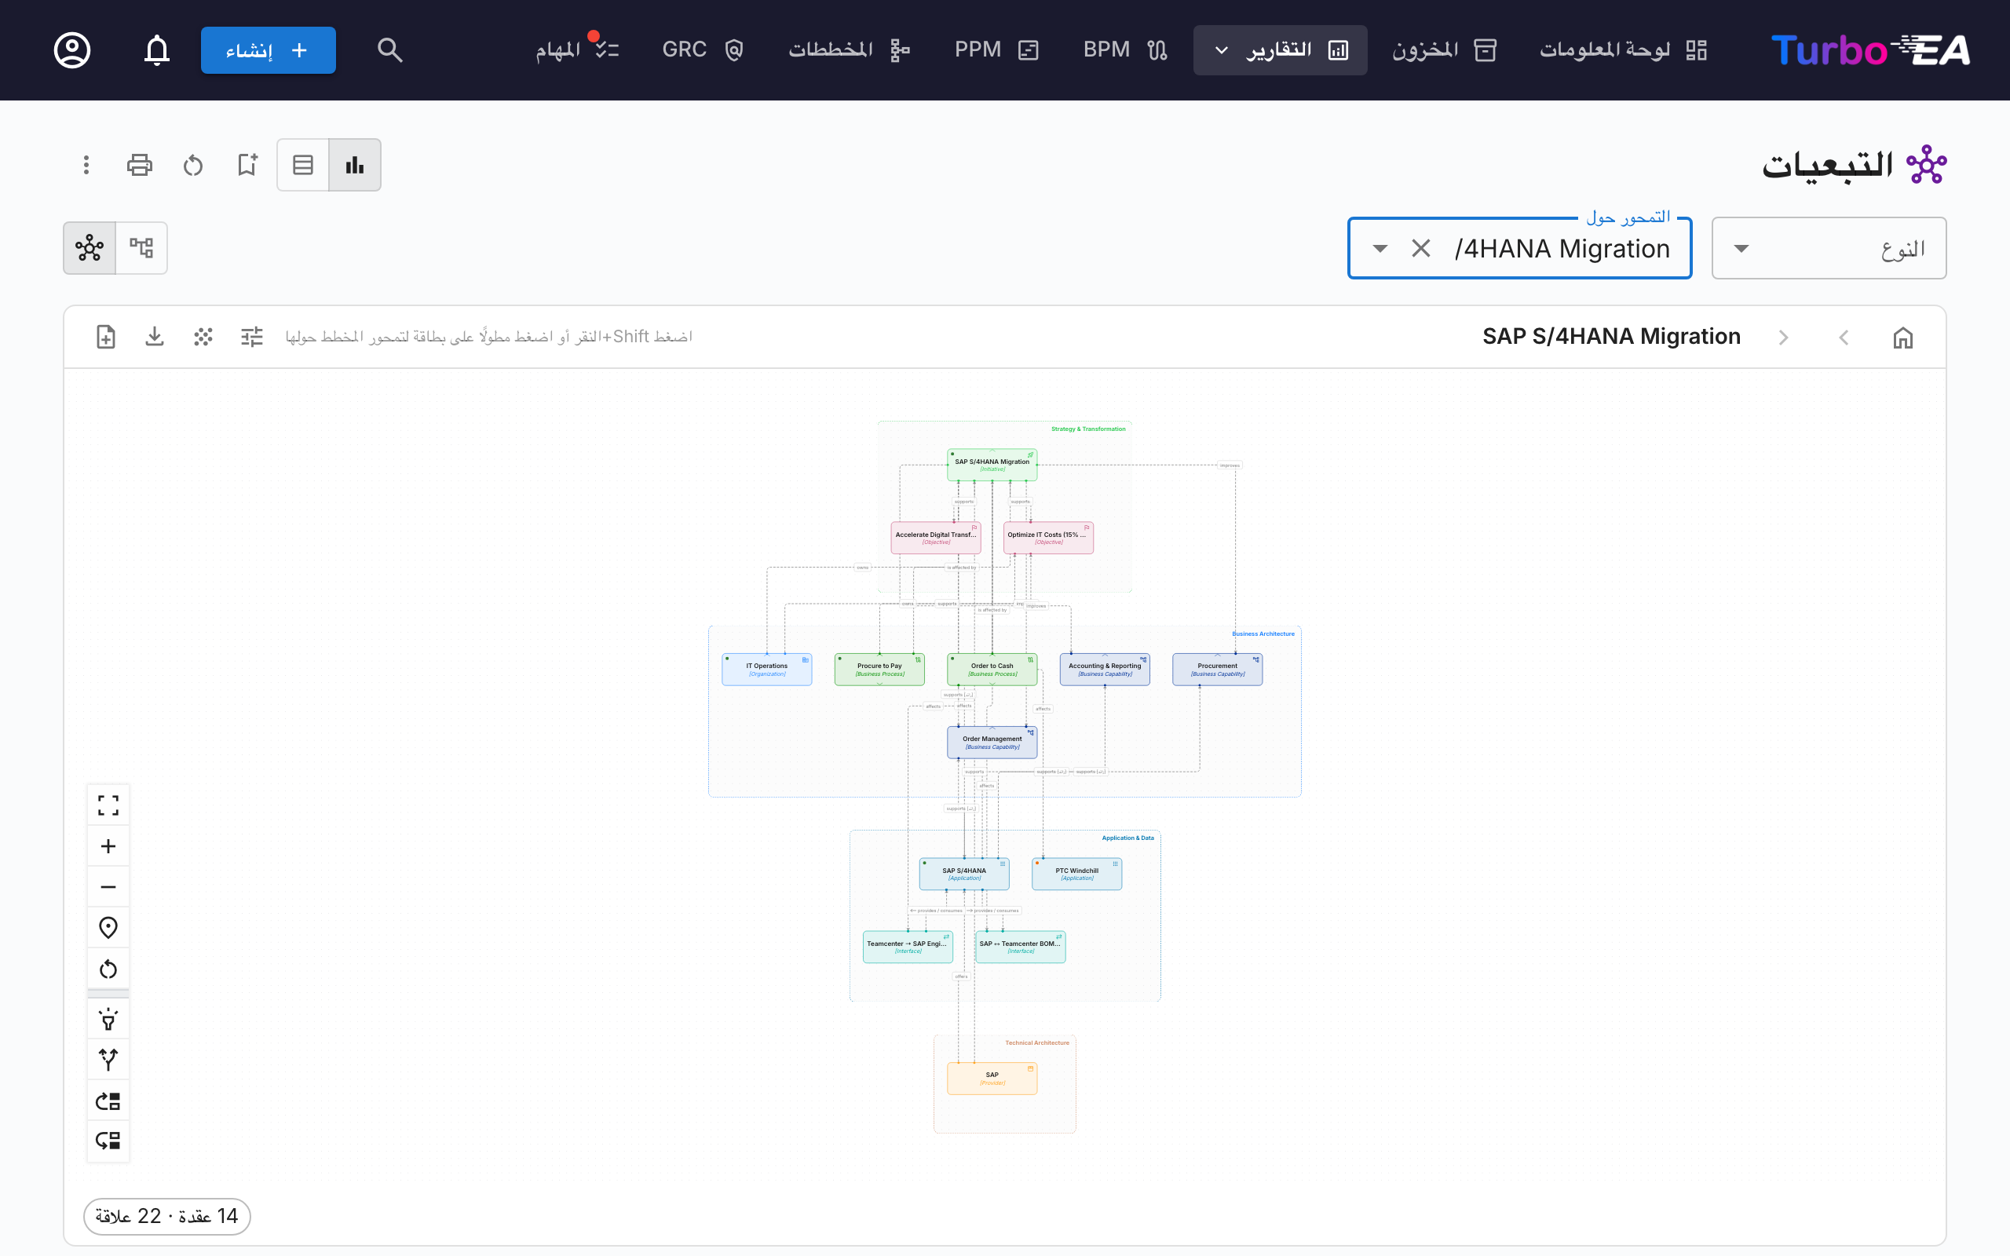
Task: Click the location pin canvas control
Action: click(108, 927)
